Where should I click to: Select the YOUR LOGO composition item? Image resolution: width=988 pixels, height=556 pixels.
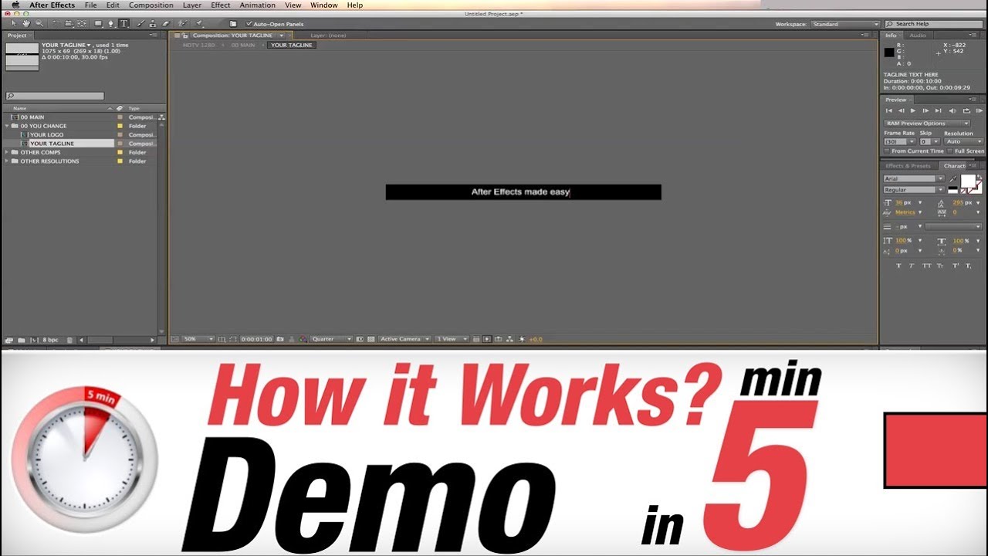47,135
